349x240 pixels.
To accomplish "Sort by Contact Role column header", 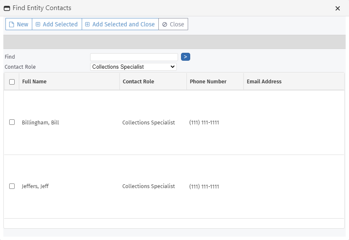I will [153, 82].
